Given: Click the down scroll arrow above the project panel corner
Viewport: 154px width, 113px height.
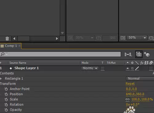Looking at the screenshot, I should [x=62, y=33].
